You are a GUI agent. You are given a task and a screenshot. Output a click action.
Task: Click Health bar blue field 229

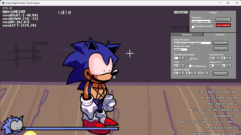(x=200, y=73)
